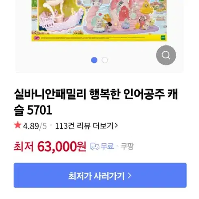The width and height of the screenshot is (199, 199).
Task: Click the green logo on yellow strip
Action: coord(163,38)
